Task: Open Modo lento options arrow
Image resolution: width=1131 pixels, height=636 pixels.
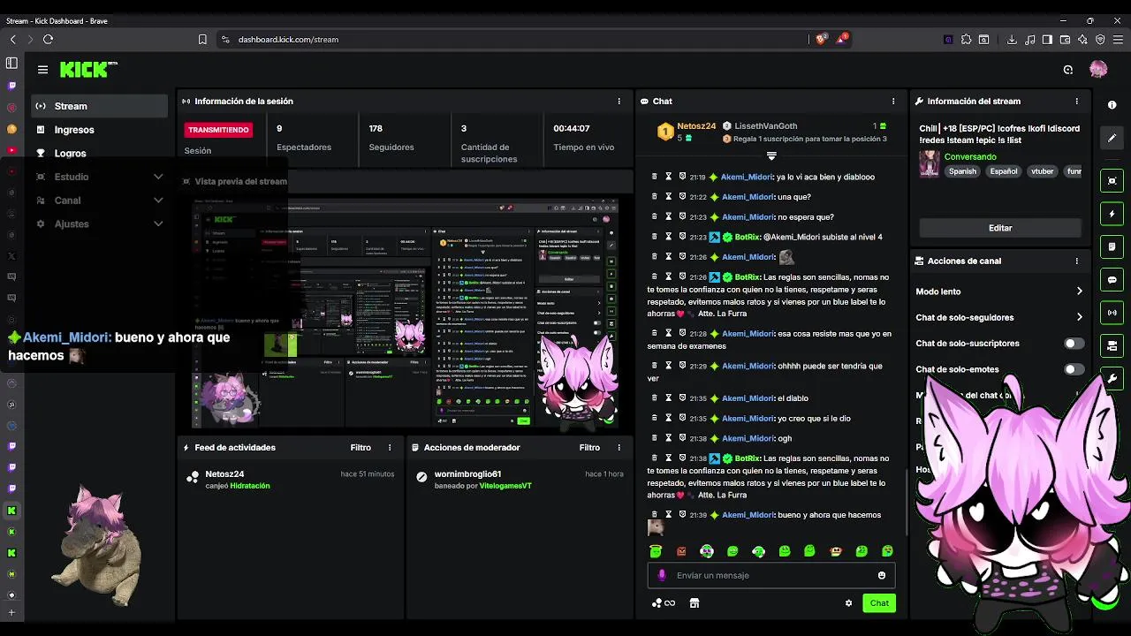Action: point(1079,291)
